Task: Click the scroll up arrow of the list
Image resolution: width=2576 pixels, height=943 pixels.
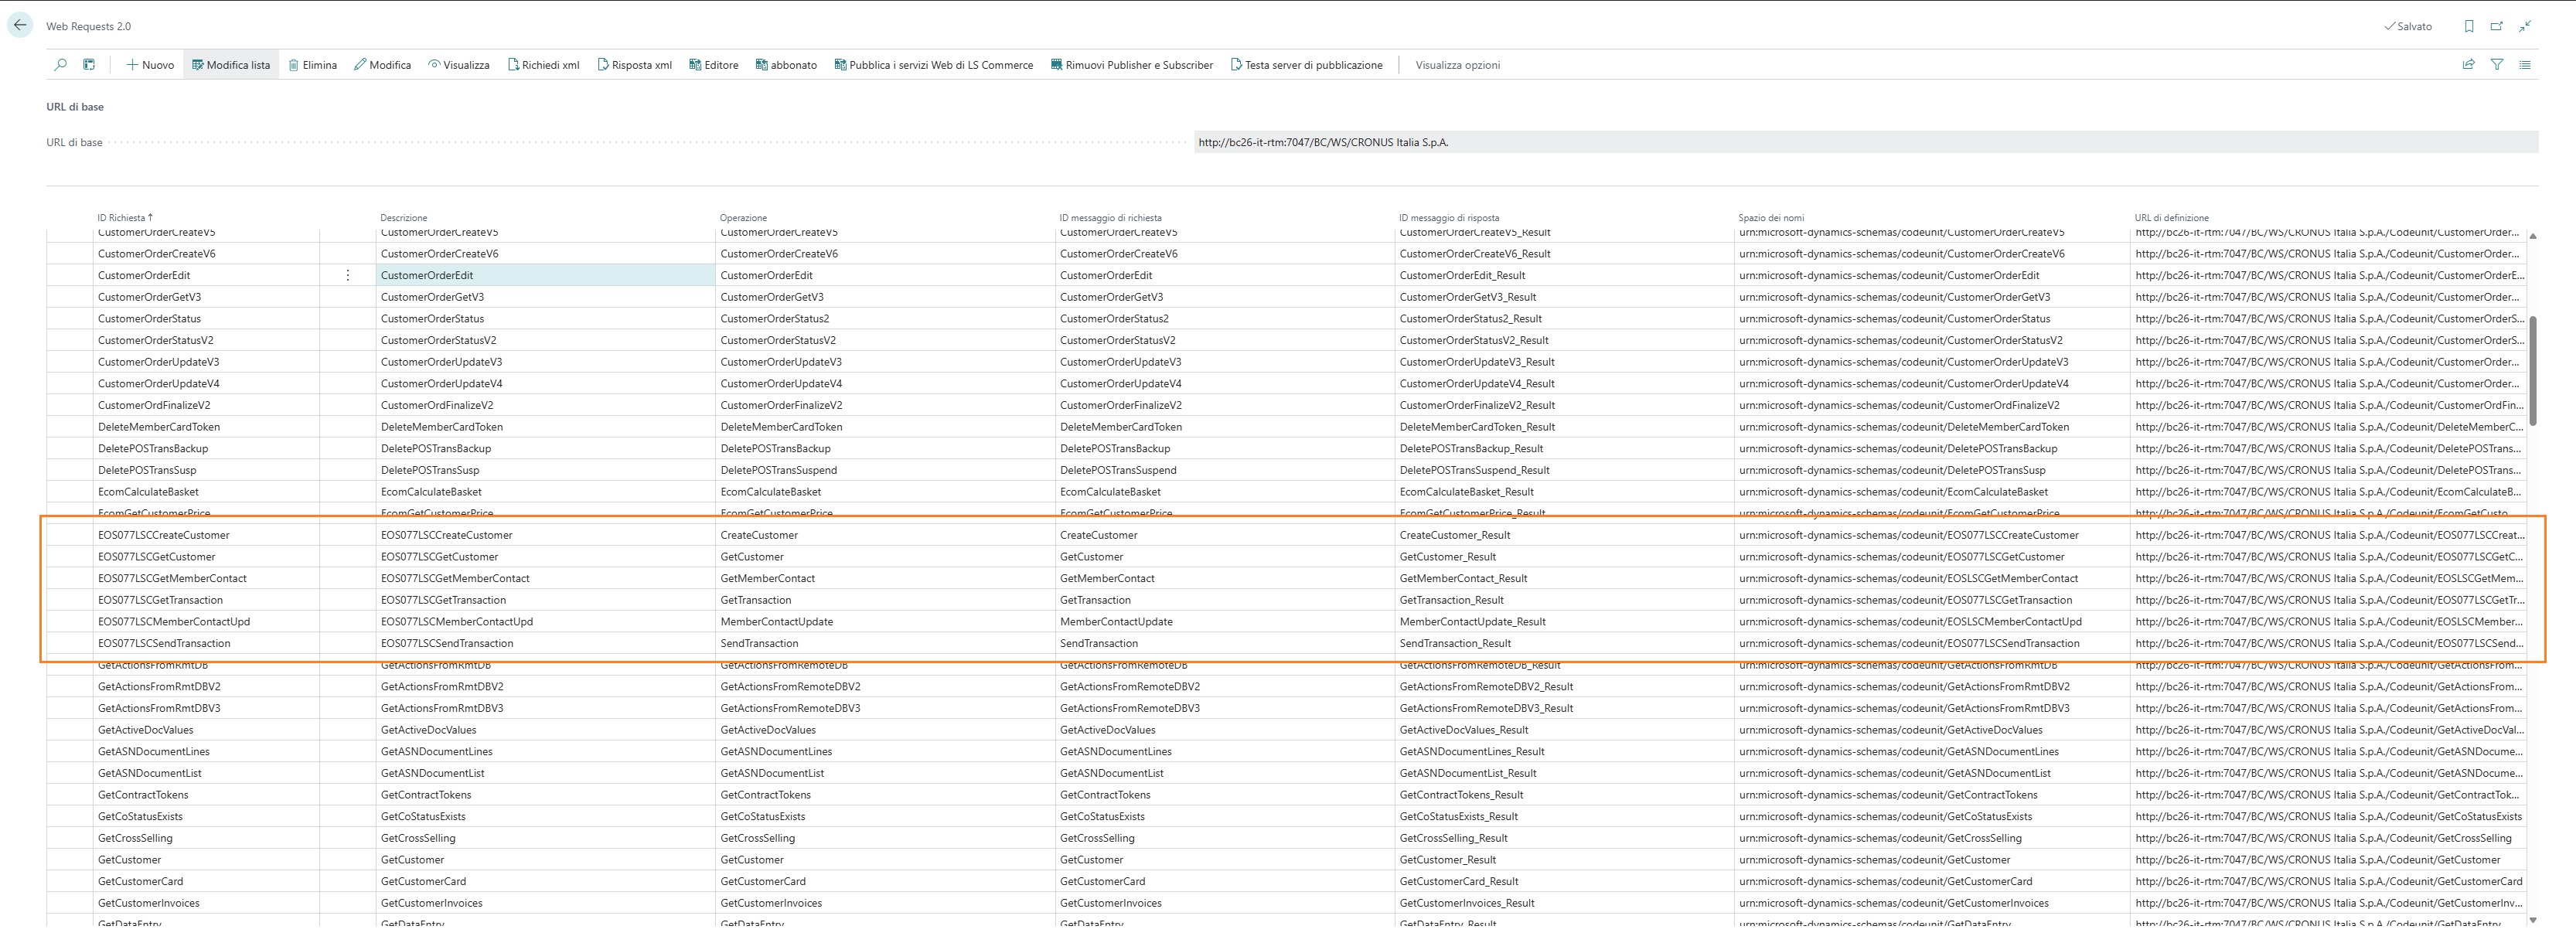Action: (x=2533, y=236)
